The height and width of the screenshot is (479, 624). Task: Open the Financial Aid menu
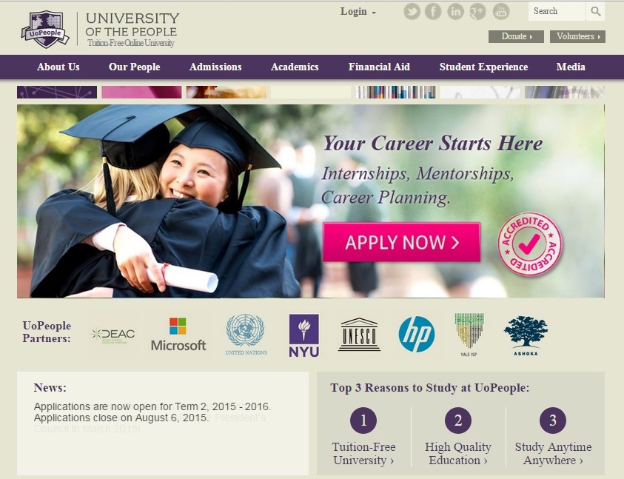[379, 67]
